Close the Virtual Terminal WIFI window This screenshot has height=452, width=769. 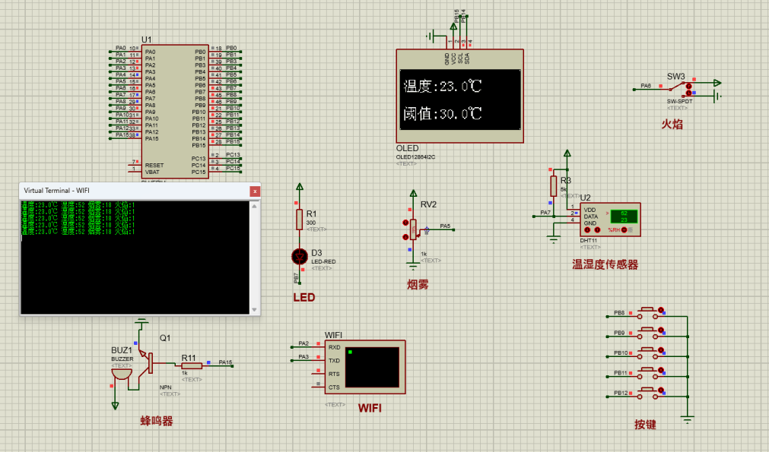(254, 191)
